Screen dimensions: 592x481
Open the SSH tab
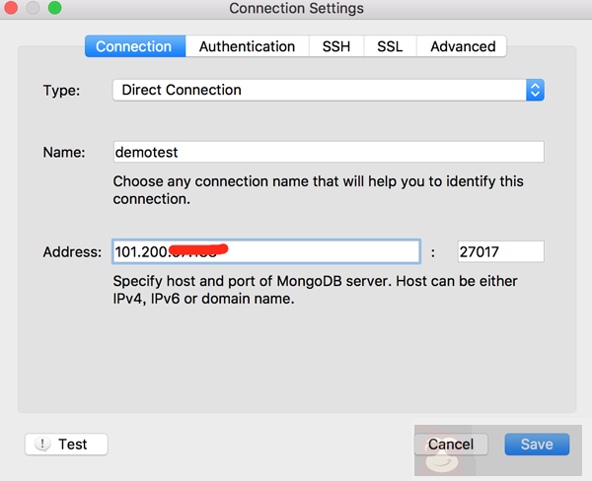pyautogui.click(x=335, y=46)
